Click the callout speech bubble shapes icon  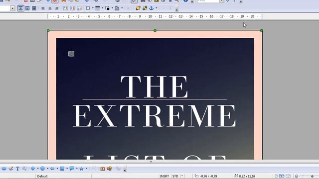tap(72, 169)
